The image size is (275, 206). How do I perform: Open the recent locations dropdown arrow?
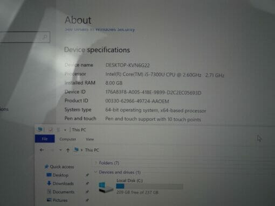pos(60,150)
